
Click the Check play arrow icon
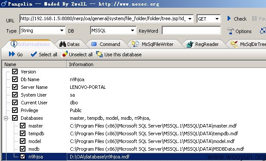pyautogui.click(x=229, y=18)
